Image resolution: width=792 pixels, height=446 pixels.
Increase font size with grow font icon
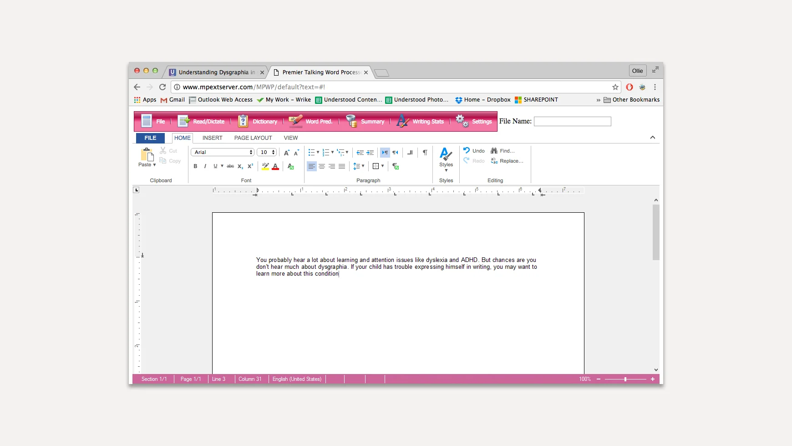click(x=286, y=153)
